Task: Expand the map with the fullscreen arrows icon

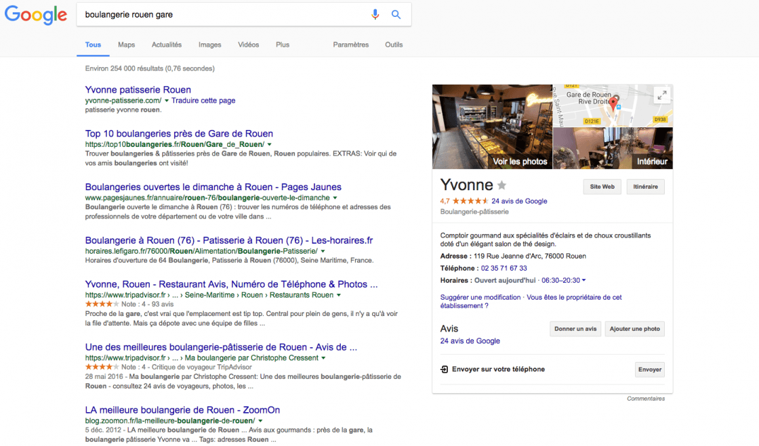Action: click(x=661, y=95)
